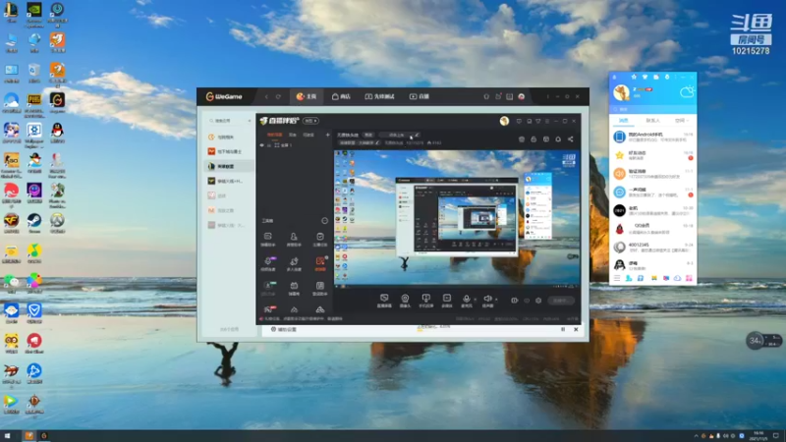Open the WeGame store tab
The width and height of the screenshot is (786, 442).
tap(341, 96)
